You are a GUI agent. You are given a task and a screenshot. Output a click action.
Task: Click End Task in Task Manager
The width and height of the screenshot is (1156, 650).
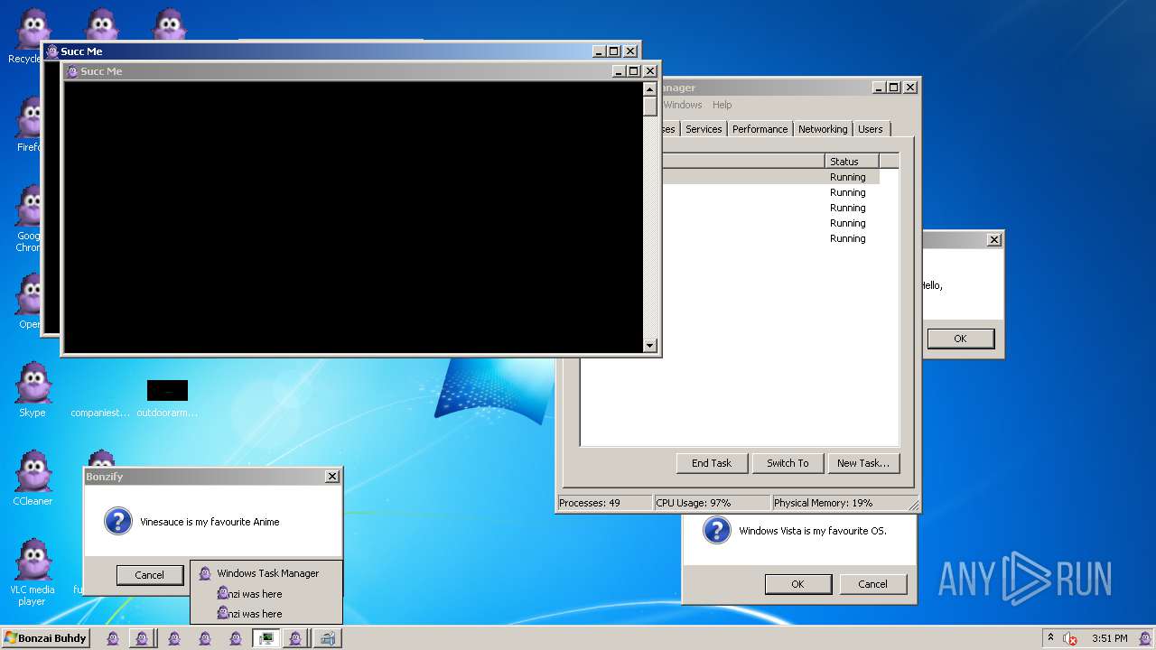point(712,463)
